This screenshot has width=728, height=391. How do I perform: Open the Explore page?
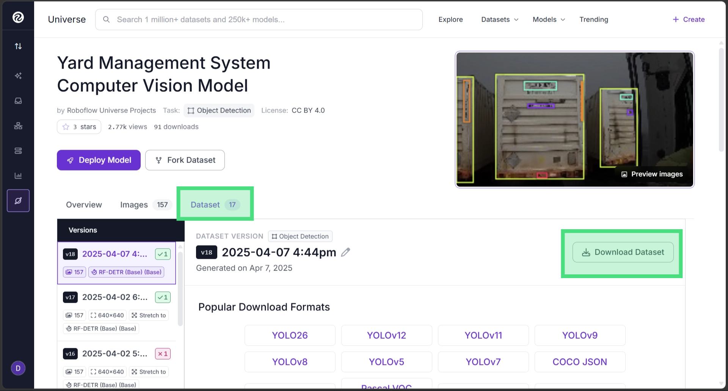tap(450, 19)
